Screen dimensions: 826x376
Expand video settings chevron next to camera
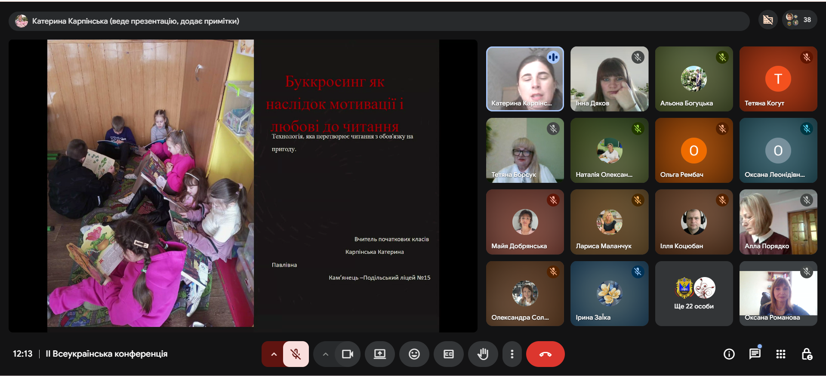click(x=326, y=354)
